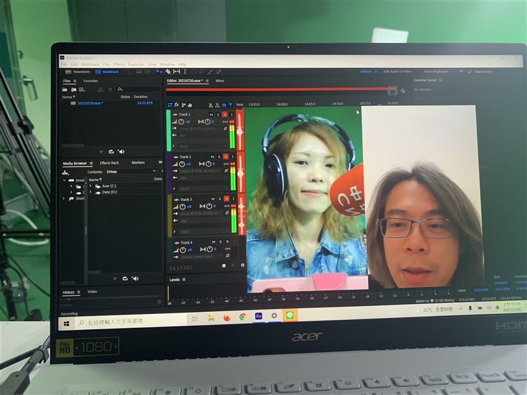Image resolution: width=527 pixels, height=395 pixels.
Task: Show the EQ section of tracks
Action: point(190,105)
